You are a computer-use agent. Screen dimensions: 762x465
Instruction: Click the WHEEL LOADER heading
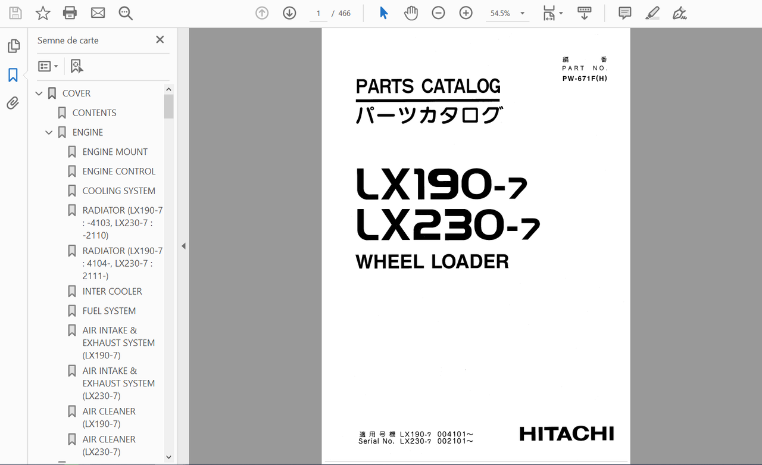pos(432,261)
